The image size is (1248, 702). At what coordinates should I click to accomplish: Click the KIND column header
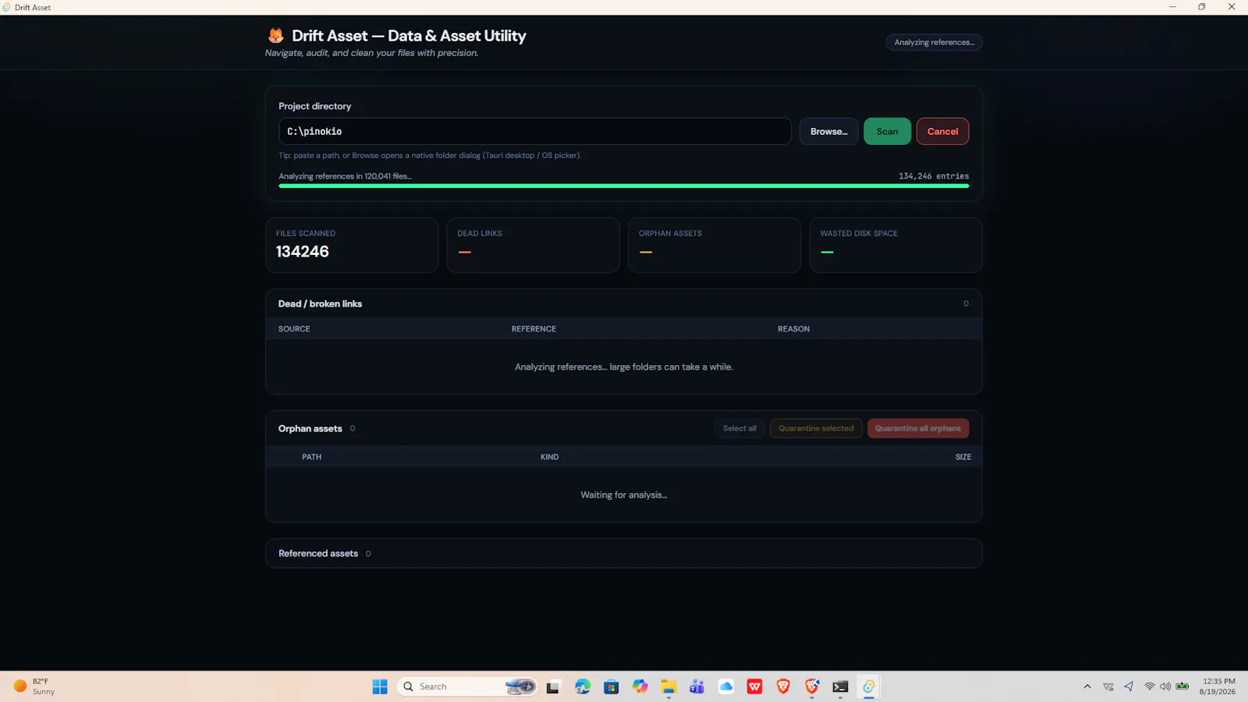pyautogui.click(x=549, y=457)
